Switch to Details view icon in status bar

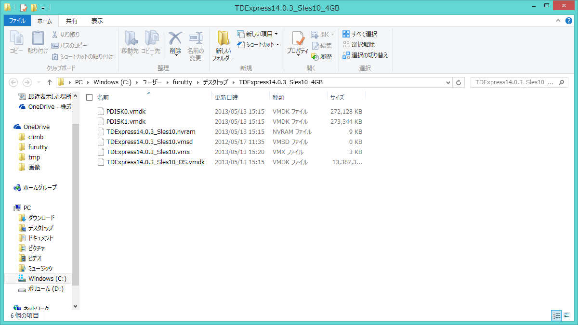tap(556, 315)
